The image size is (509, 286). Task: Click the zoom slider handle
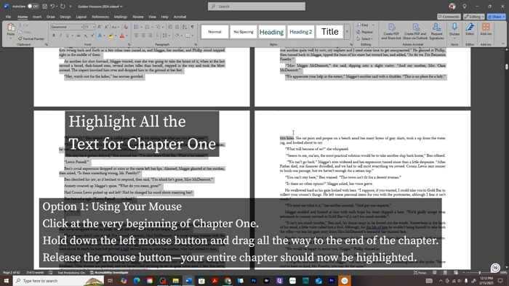pyautogui.click(x=479, y=273)
